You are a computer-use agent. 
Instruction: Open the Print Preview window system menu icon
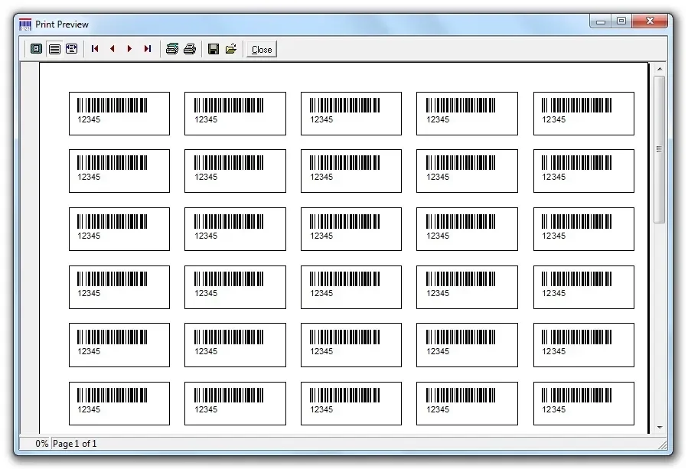25,24
